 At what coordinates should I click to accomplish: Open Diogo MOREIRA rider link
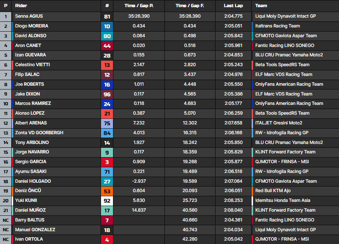coord(32,26)
